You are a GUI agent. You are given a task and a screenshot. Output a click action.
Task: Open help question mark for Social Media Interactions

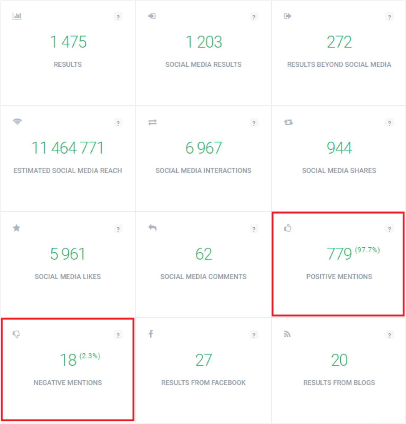254,123
